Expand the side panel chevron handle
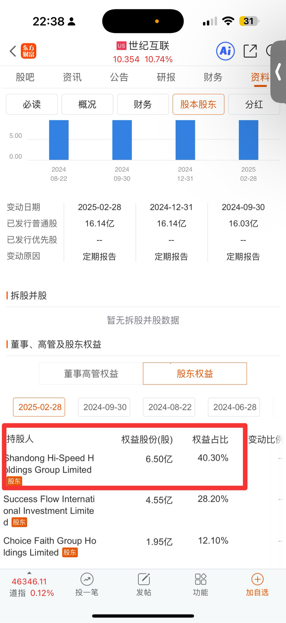Screen dimensions: 286x623 (x=278, y=72)
